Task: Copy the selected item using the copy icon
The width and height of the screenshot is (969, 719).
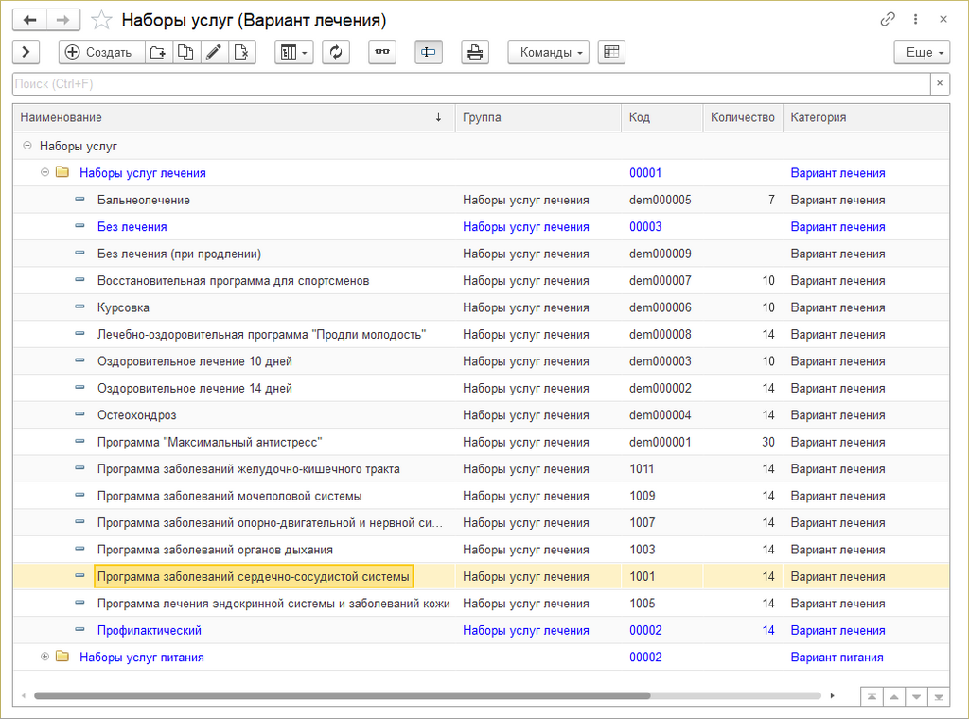Action: (x=185, y=52)
